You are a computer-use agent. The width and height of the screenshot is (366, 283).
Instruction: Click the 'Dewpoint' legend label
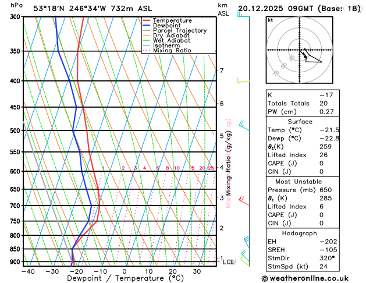click(x=166, y=26)
